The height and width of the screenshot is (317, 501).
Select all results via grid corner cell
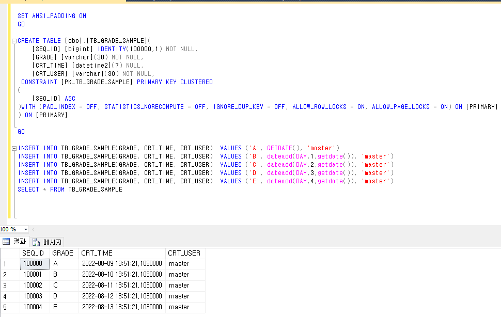[x=9, y=253]
